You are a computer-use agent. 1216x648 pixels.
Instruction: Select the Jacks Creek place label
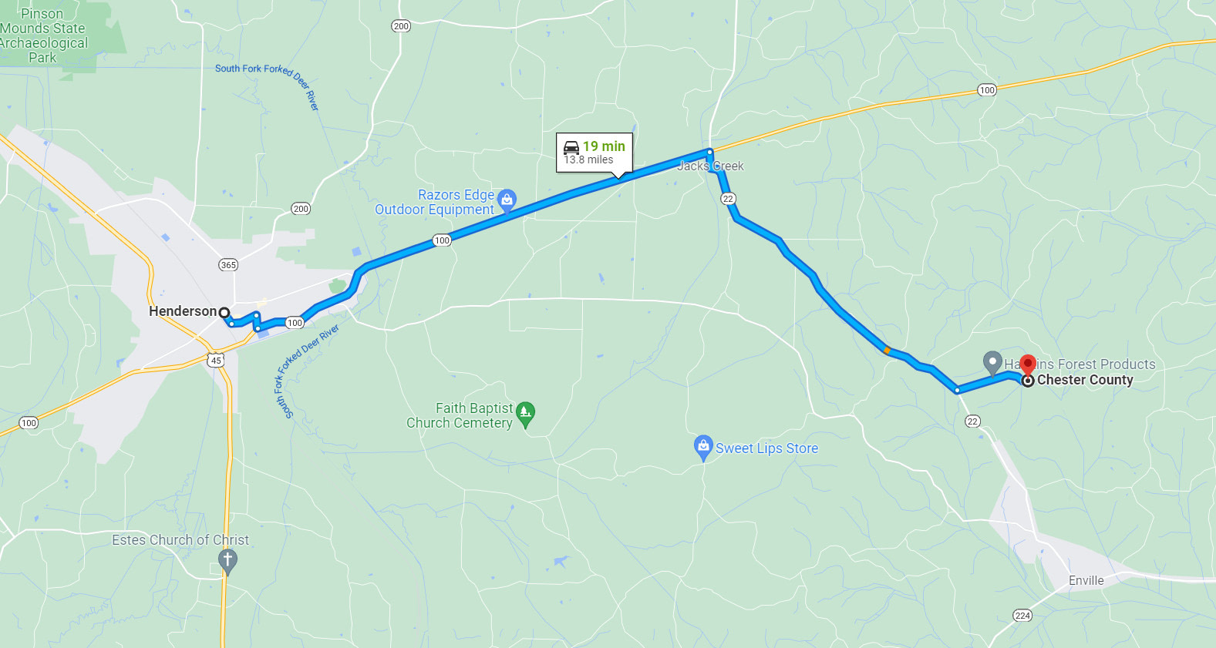coord(710,166)
